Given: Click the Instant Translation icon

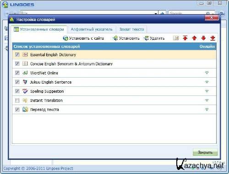Looking at the screenshot, I should 25,100.
